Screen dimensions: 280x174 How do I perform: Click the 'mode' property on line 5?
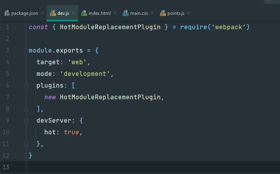click(44, 74)
